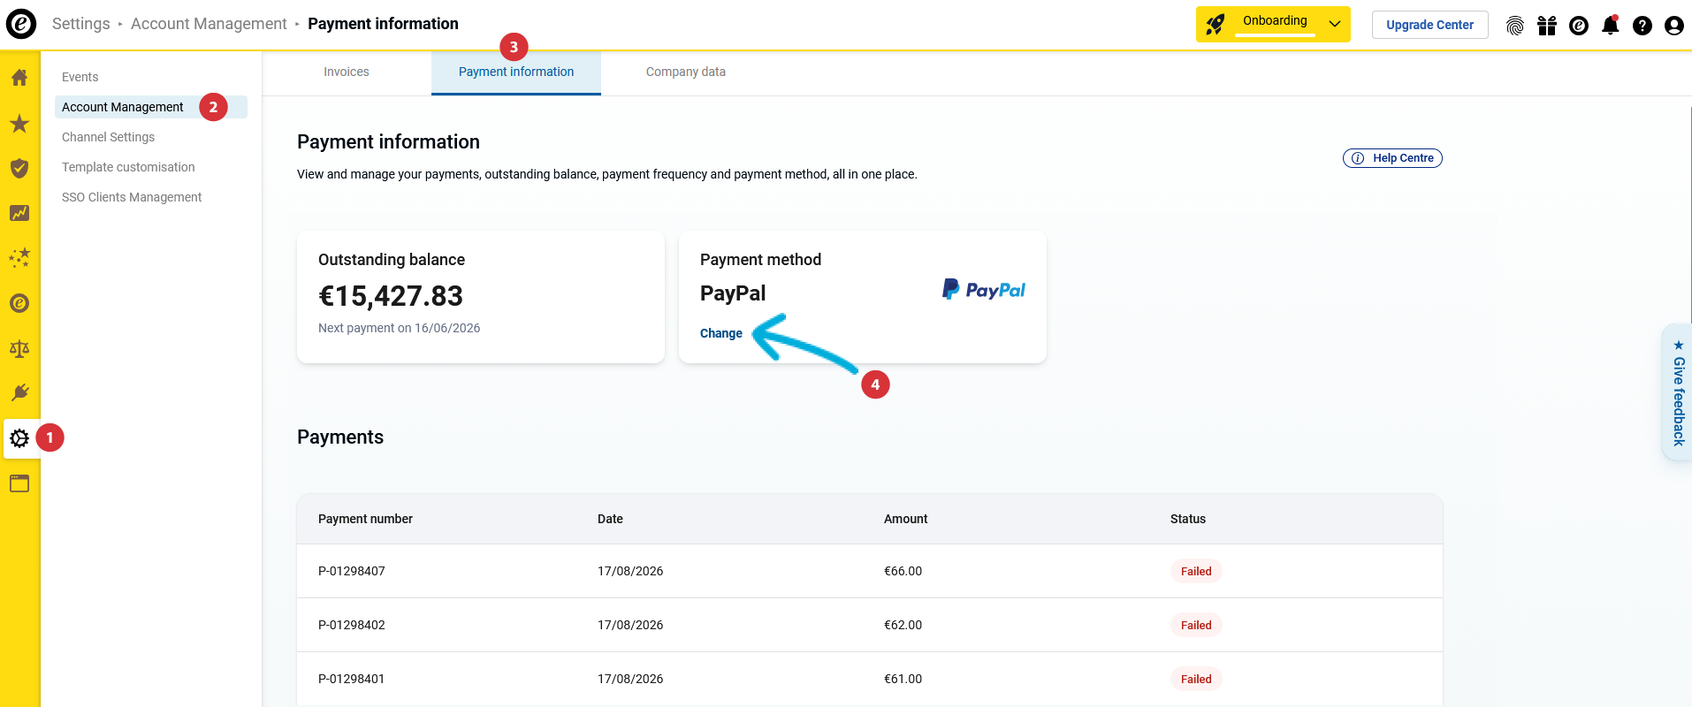
Task: Click the date 17/08/2026 for P-01298407
Action: 630,571
